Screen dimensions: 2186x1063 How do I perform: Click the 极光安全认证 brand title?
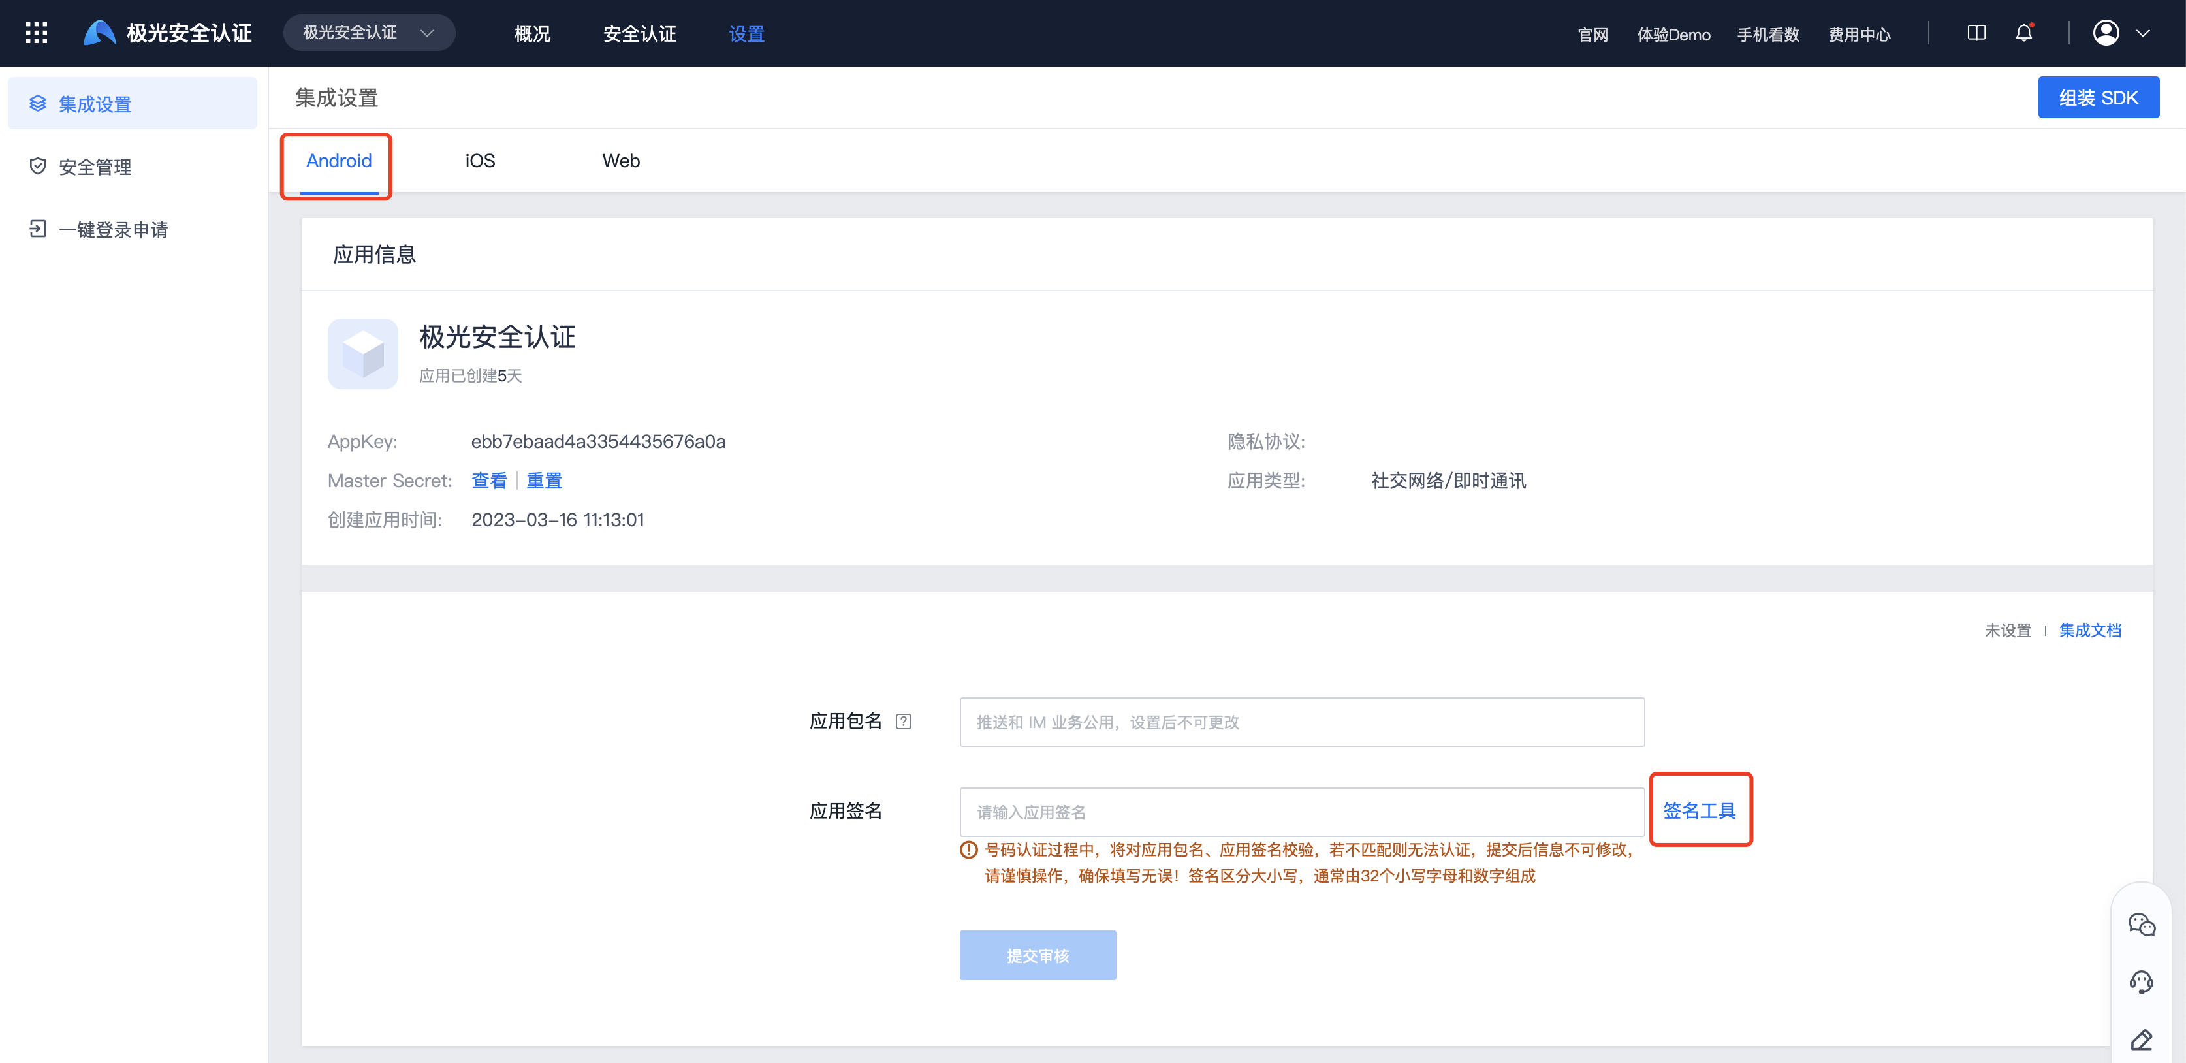pos(189,33)
